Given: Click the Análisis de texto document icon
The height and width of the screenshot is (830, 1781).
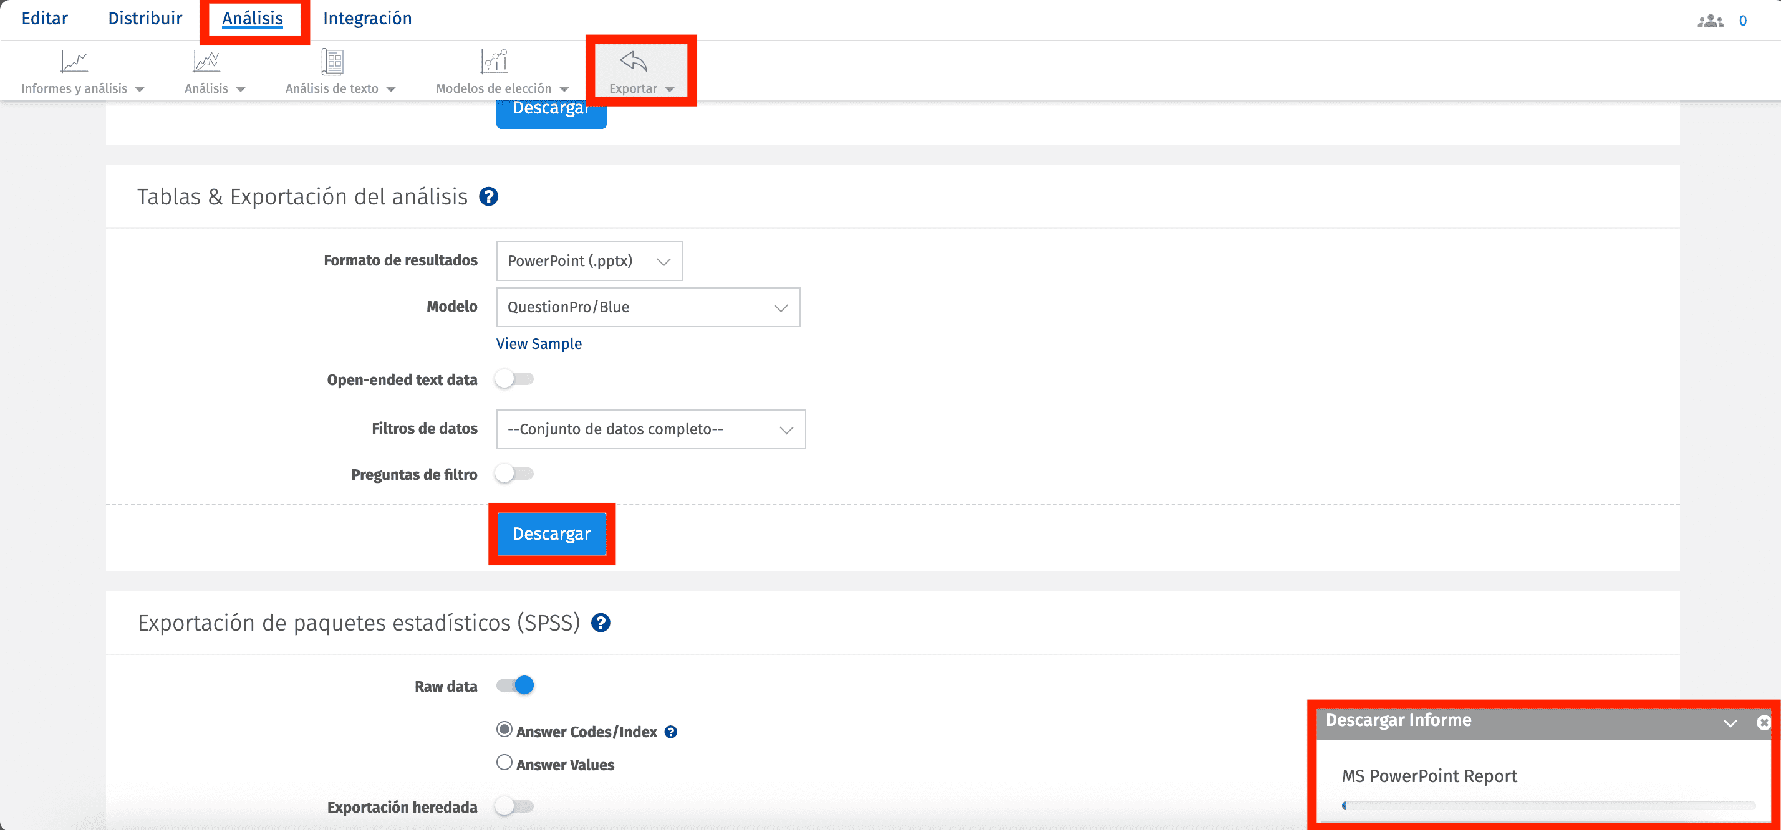Looking at the screenshot, I should click(x=332, y=62).
